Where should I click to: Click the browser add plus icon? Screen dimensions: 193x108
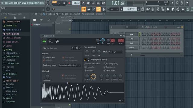pyautogui.click(x=5, y=18)
